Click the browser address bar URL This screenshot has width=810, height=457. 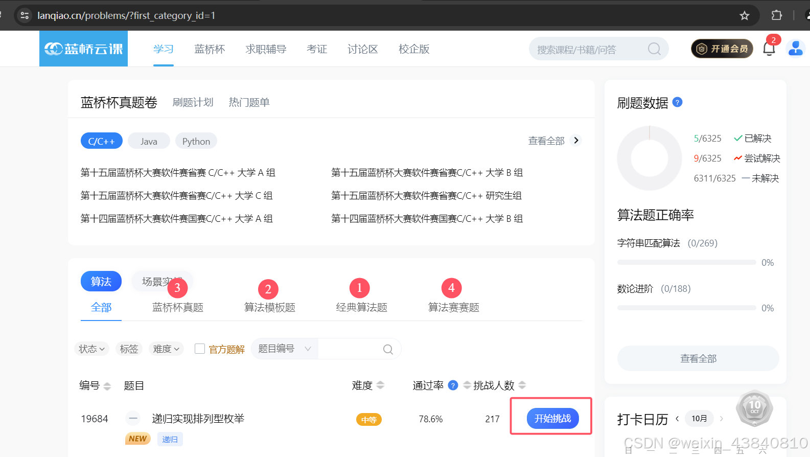126,15
